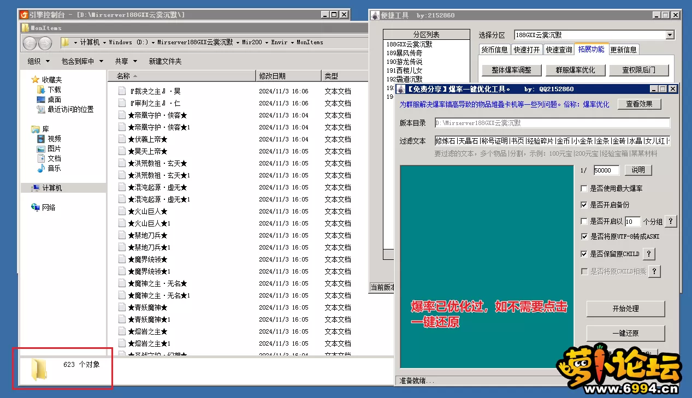
Task: Go back with the Explorer back arrow
Action: (29, 43)
